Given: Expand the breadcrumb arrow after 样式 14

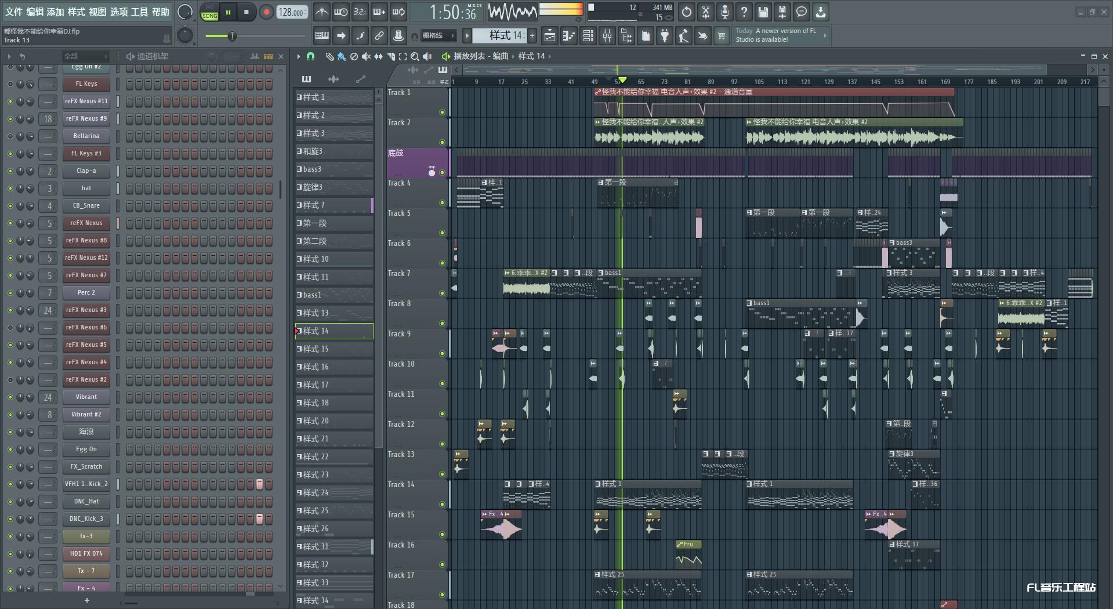Looking at the screenshot, I should coord(549,56).
